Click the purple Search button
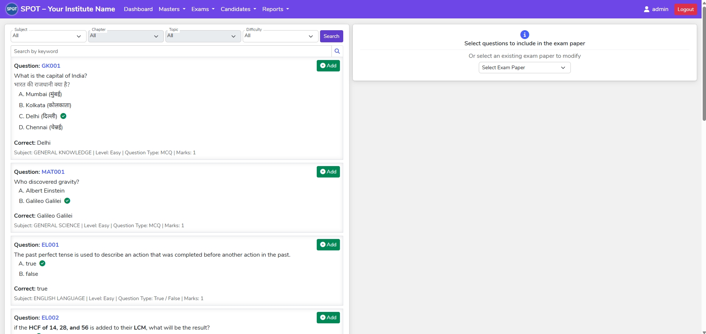The width and height of the screenshot is (706, 334). [331, 36]
